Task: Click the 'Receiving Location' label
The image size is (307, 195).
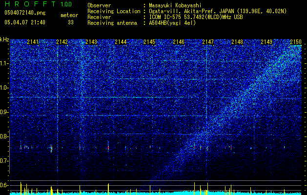Action: (114, 11)
